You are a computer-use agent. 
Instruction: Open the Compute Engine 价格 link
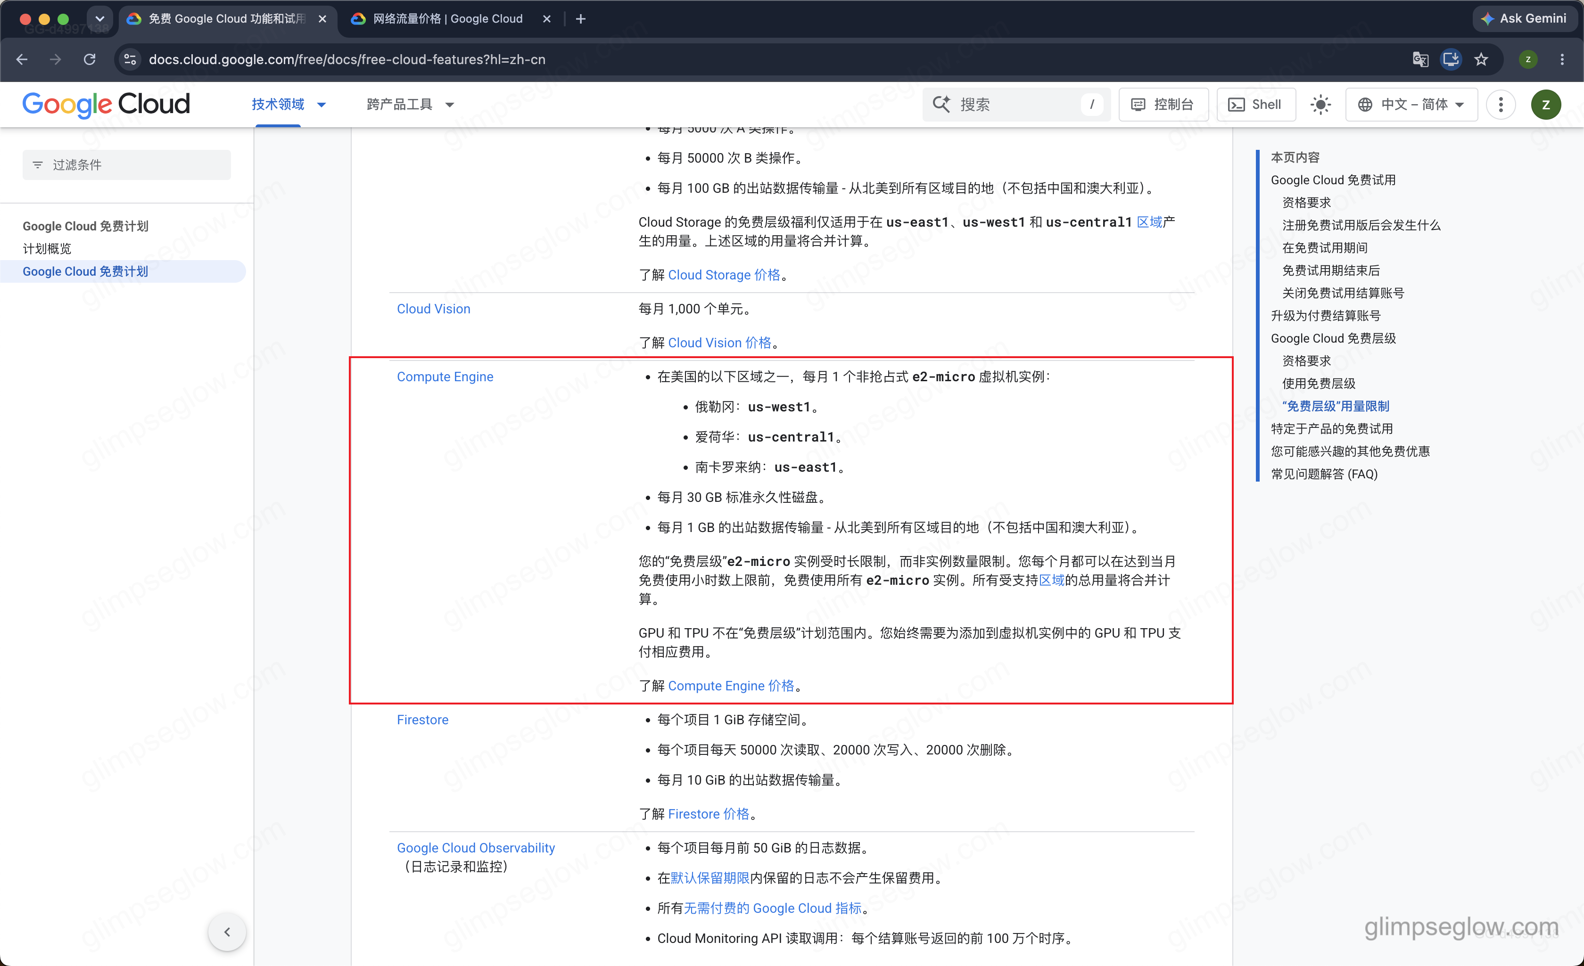[x=731, y=686]
